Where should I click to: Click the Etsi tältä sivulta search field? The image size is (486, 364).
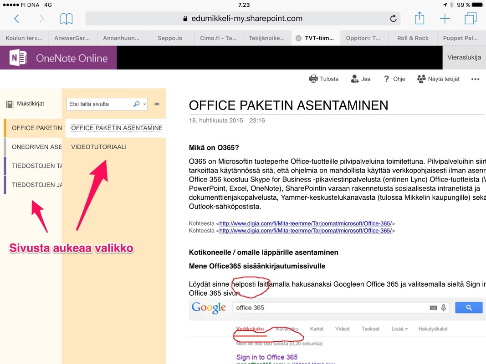point(99,104)
